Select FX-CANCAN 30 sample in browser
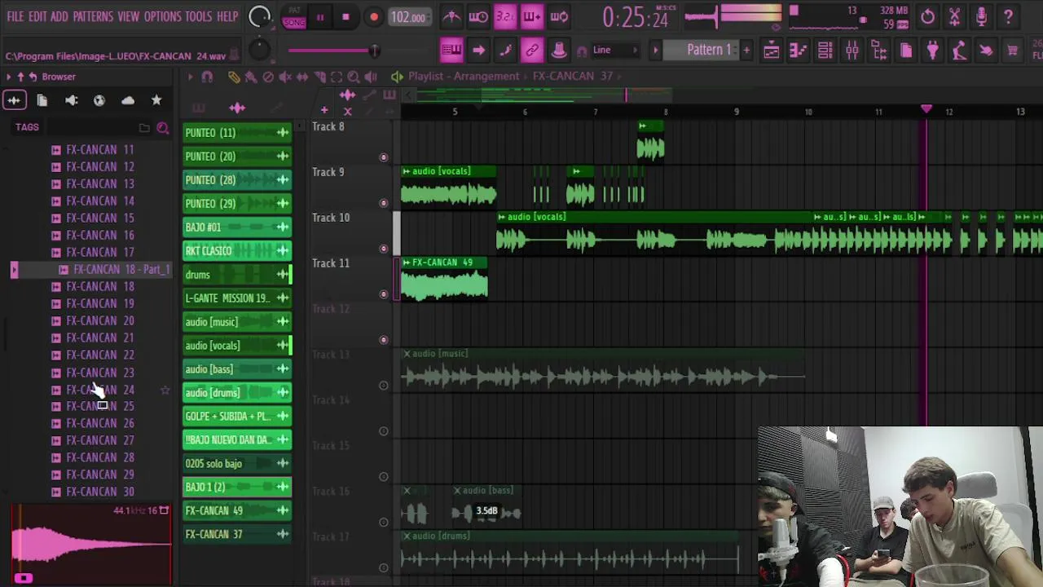Screen dimensions: 1043x587 pos(100,492)
